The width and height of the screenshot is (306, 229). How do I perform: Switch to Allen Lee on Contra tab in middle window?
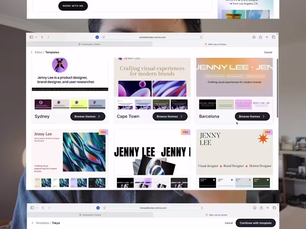(215, 44)
